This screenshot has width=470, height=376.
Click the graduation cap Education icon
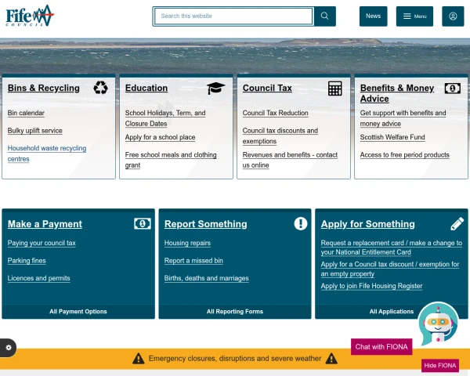pyautogui.click(x=215, y=89)
